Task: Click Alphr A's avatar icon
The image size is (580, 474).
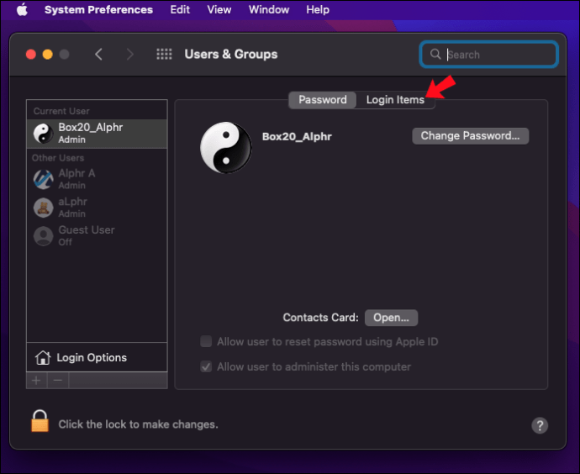Action: coord(43,179)
